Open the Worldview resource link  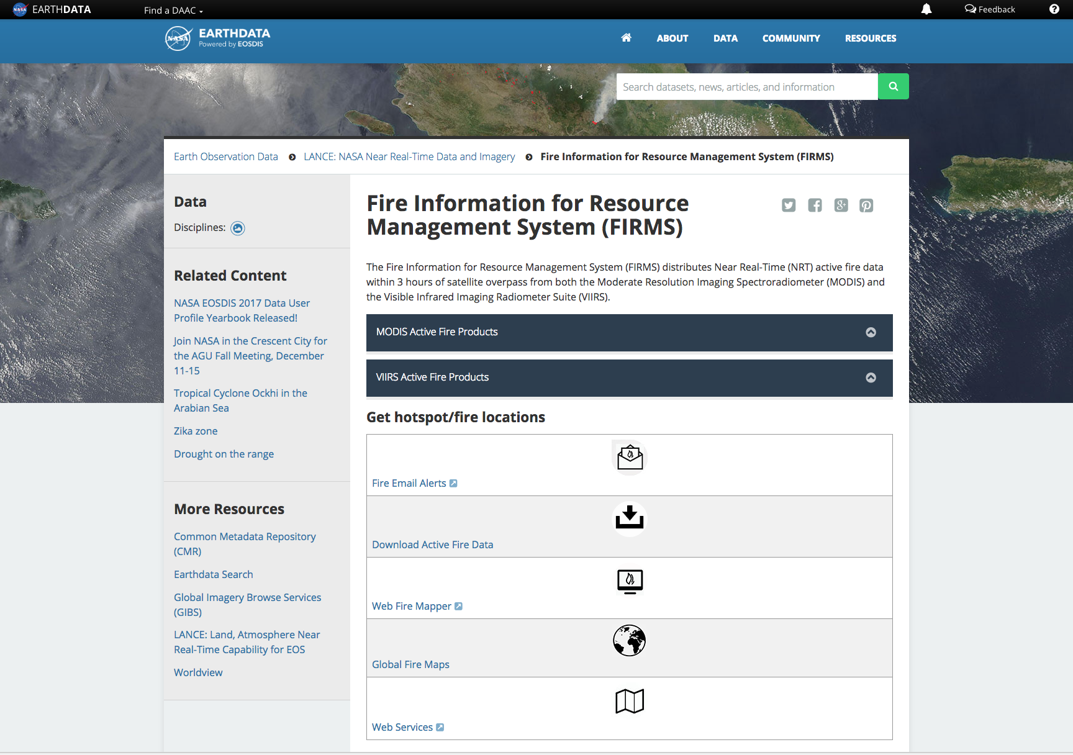[198, 672]
